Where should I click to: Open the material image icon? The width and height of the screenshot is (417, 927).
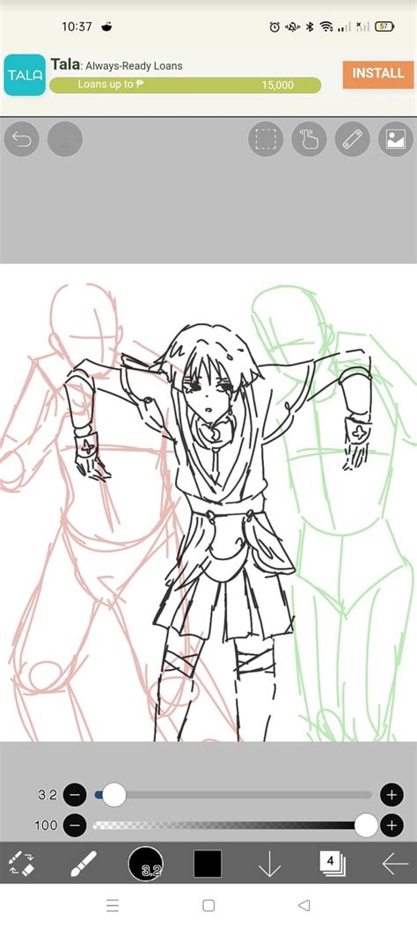(396, 139)
